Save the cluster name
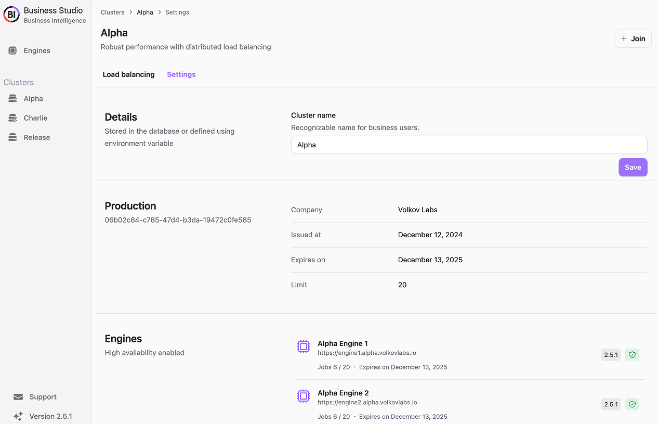Image resolution: width=658 pixels, height=424 pixels. (x=633, y=168)
